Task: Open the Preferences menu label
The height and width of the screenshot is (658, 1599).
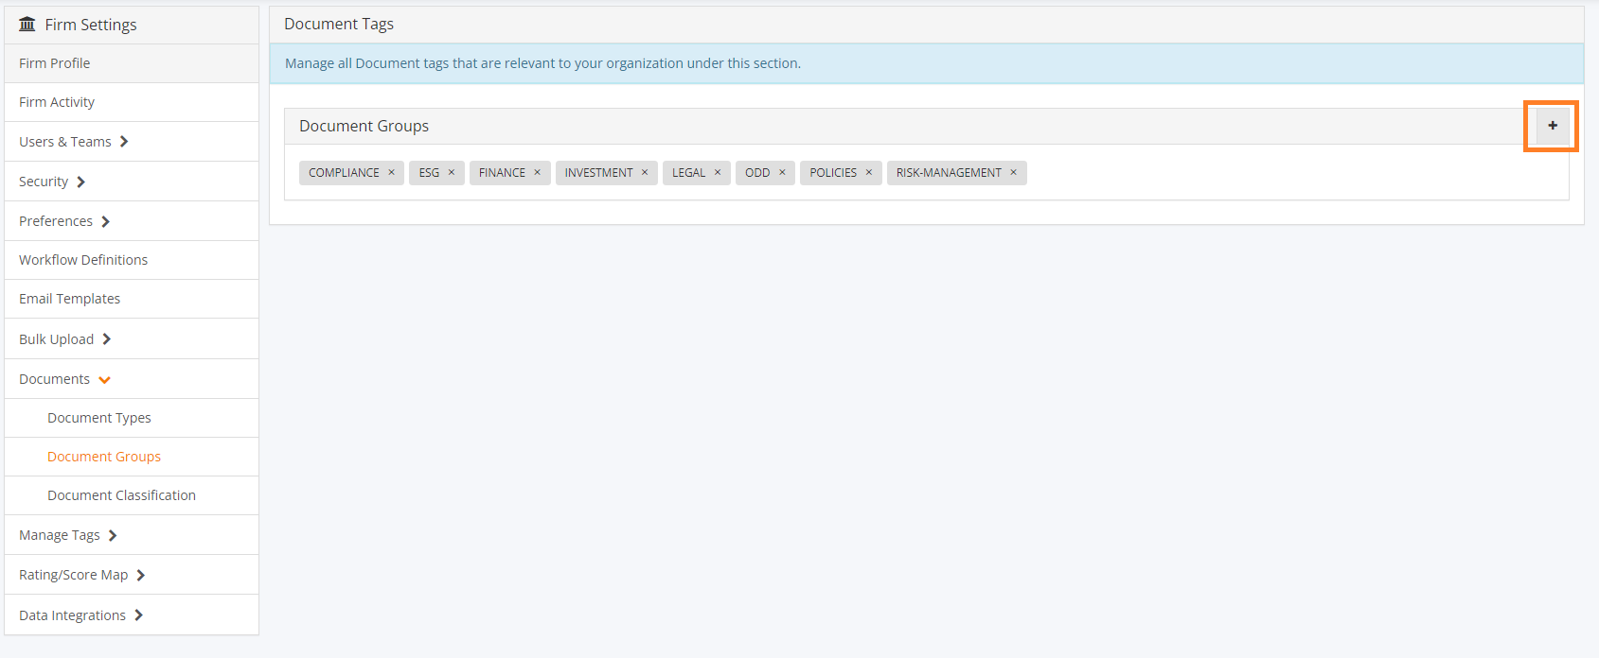Action: click(x=56, y=221)
